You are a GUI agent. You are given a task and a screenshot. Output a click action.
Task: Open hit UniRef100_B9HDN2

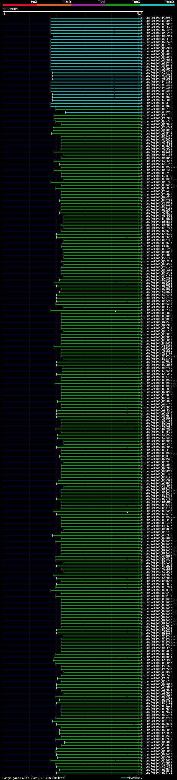tap(159, 24)
